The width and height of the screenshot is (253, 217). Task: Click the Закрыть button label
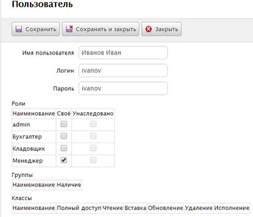tap(167, 29)
